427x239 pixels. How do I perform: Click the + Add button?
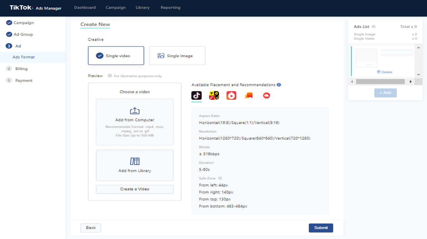point(386,93)
